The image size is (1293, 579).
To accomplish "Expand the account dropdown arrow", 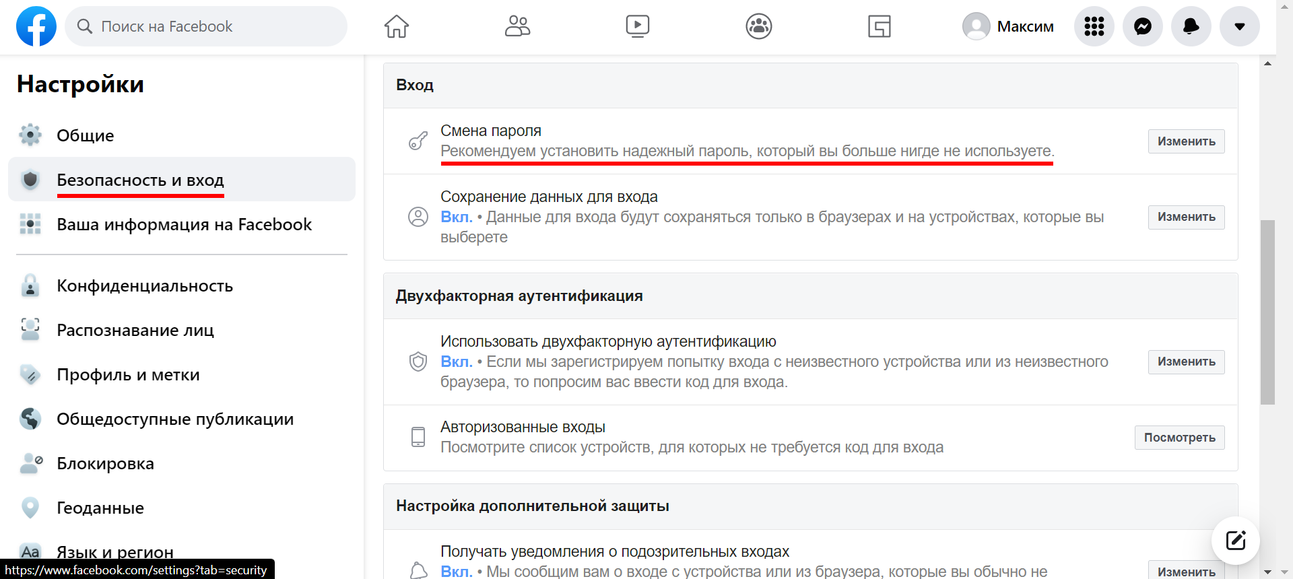I will (1240, 26).
